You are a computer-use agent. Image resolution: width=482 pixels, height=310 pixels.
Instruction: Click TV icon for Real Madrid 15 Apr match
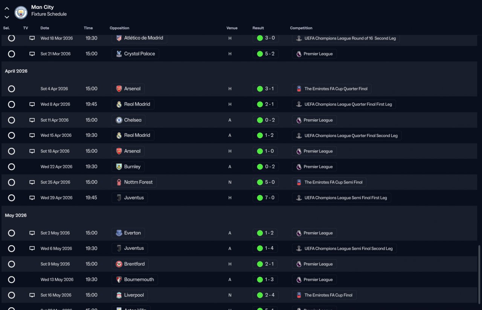pyautogui.click(x=32, y=136)
